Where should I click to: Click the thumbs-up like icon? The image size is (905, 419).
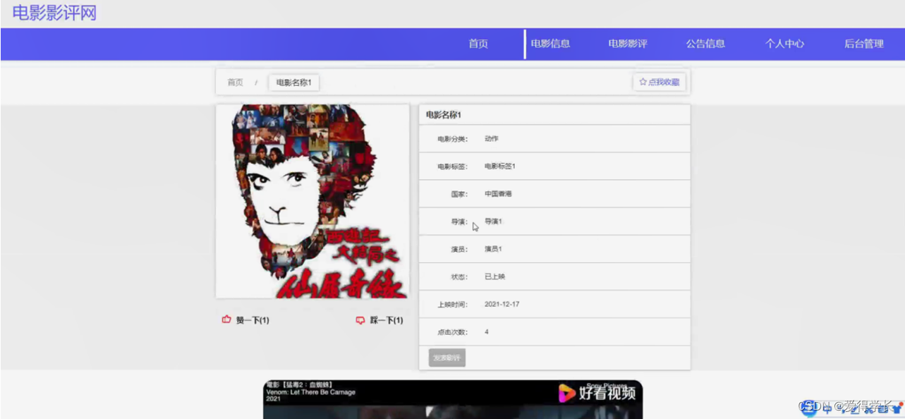[226, 320]
